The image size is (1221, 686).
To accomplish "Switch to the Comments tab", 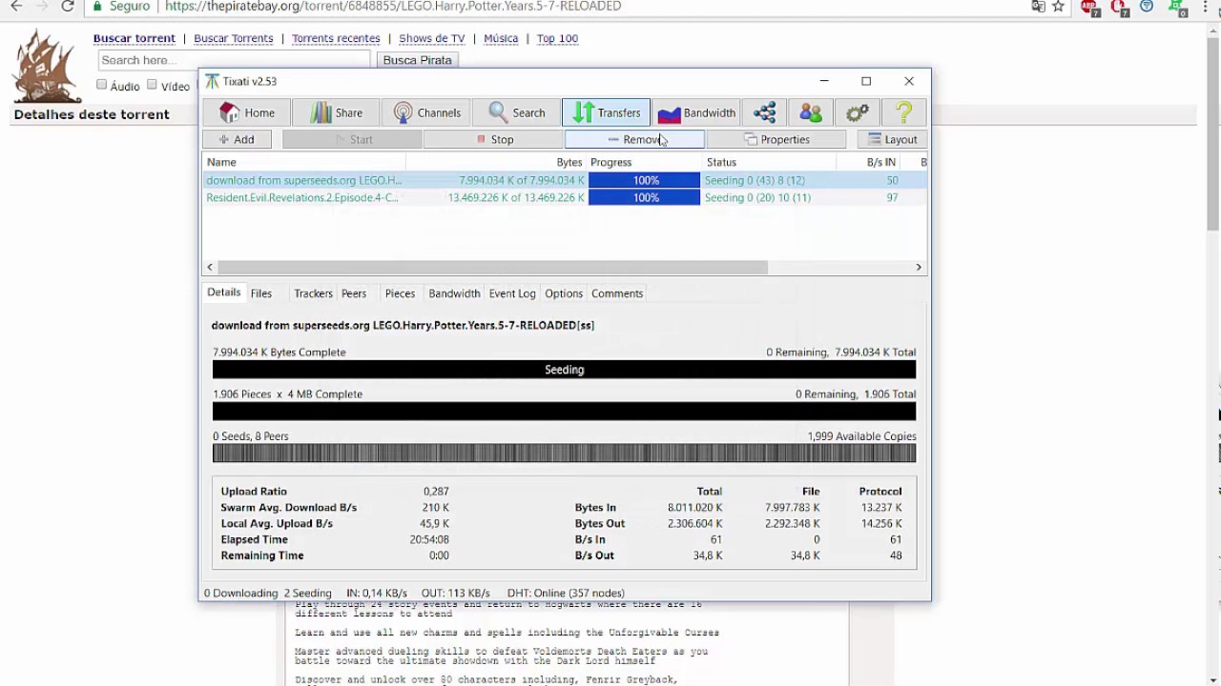I will [x=617, y=293].
